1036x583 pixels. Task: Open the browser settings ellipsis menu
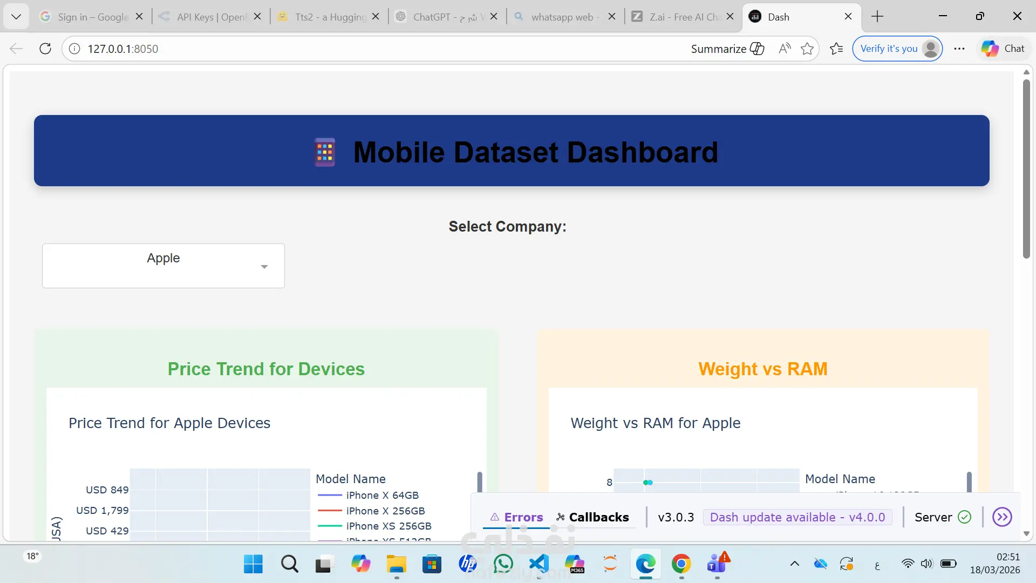point(959,49)
